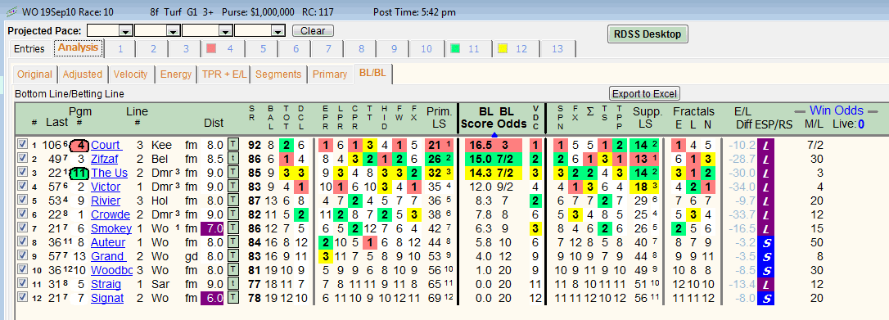Toggle the checkbox for row 5 Rivier
This screenshot has height=320, width=889.
click(22, 200)
